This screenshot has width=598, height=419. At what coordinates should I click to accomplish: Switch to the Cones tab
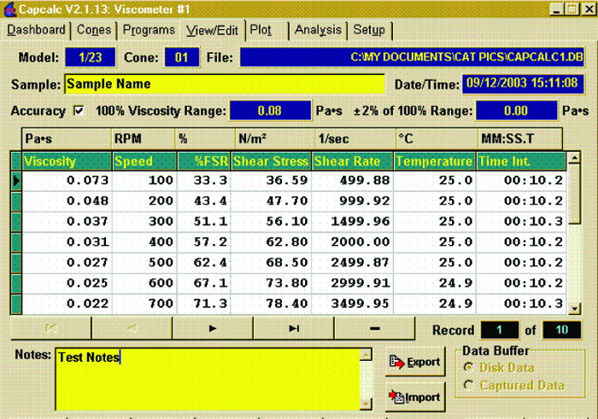tap(94, 30)
